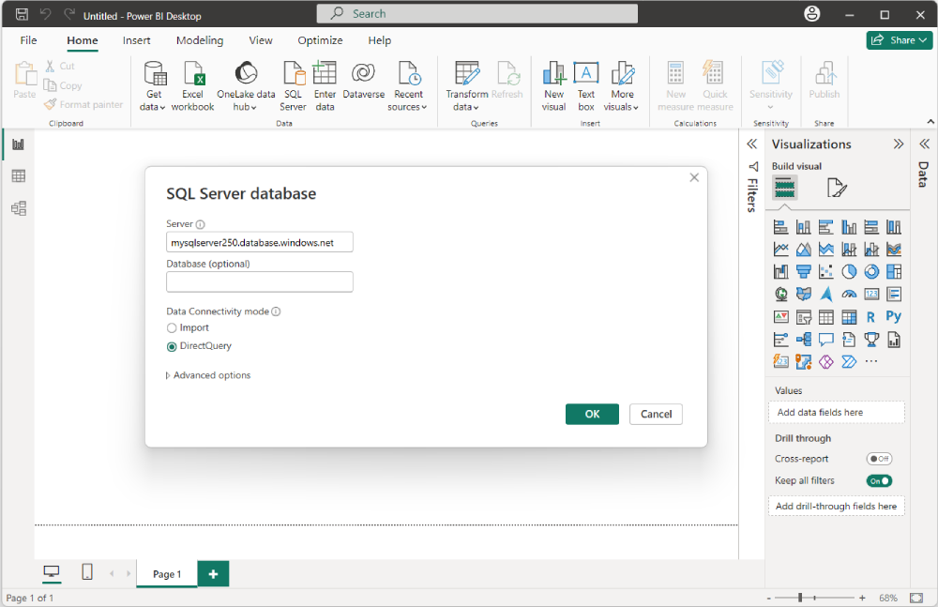The width and height of the screenshot is (938, 607).
Task: Choose the Area chart visual
Action: click(x=804, y=249)
